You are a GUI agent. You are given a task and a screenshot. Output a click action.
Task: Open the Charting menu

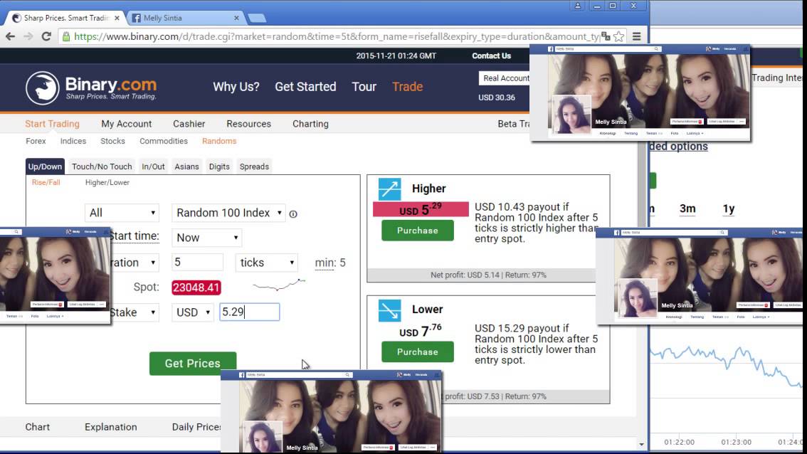tap(310, 124)
